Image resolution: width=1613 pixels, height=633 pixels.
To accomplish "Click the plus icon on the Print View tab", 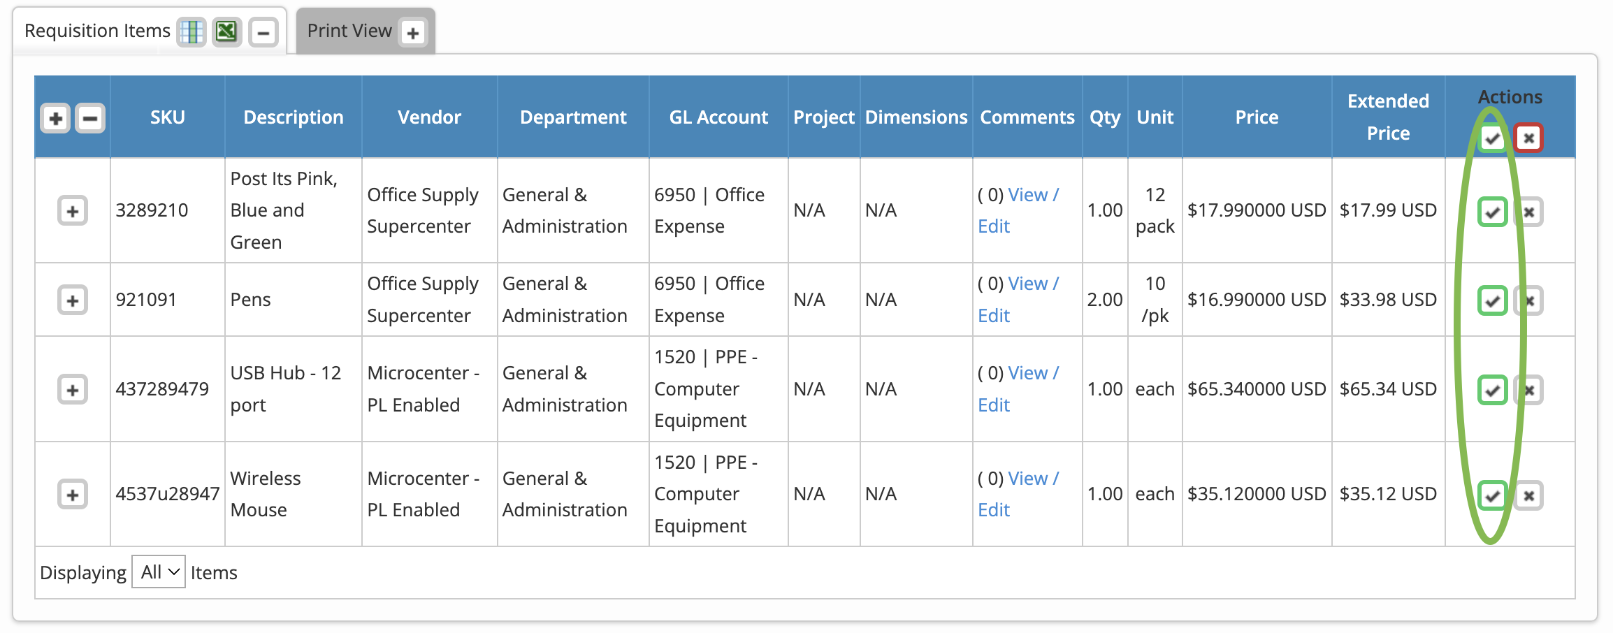I will click(x=414, y=31).
